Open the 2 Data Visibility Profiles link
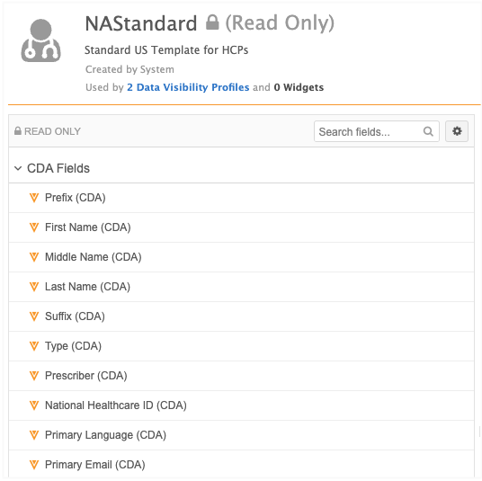This screenshot has width=482, height=481. point(188,87)
